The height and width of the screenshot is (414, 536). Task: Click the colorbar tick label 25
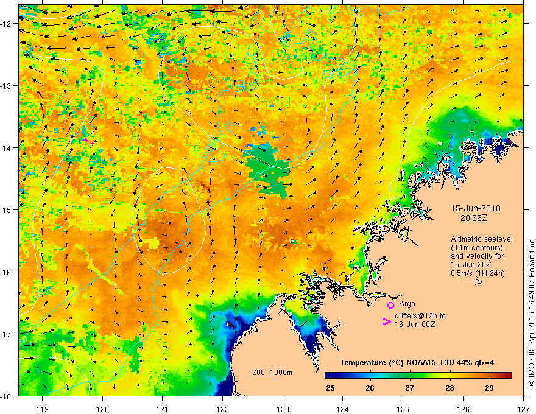click(x=330, y=388)
